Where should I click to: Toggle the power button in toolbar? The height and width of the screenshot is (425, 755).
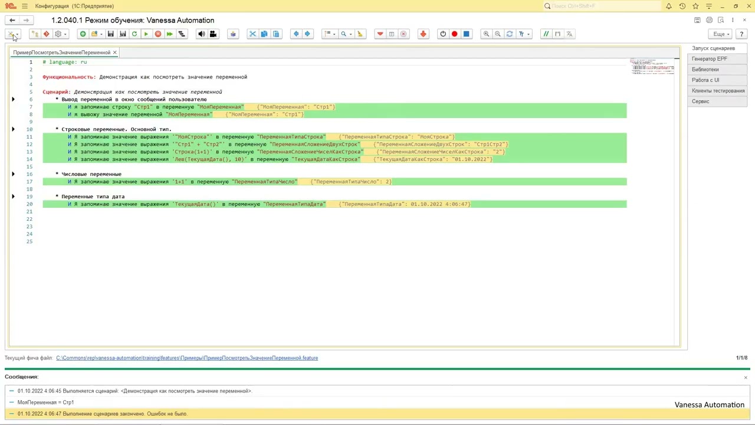pos(443,34)
